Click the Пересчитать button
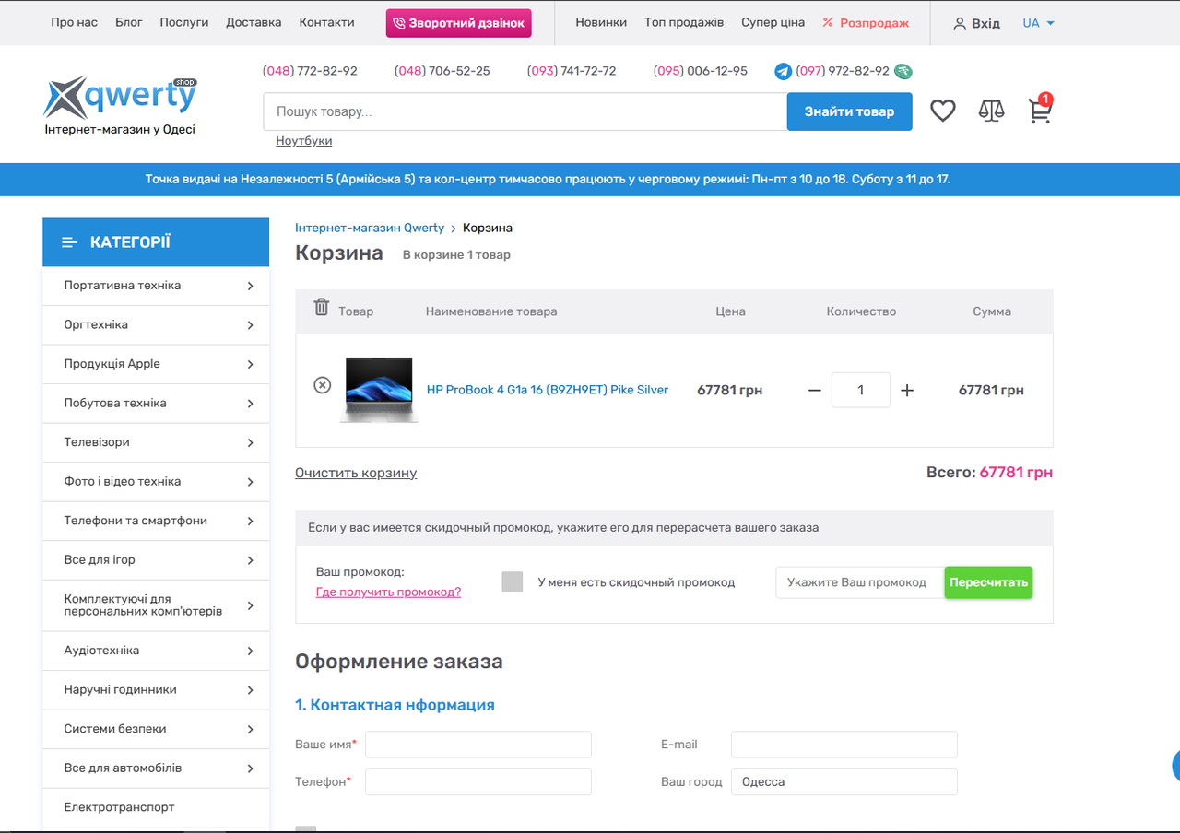 988,582
